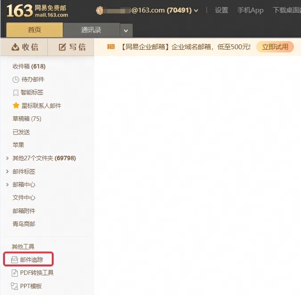Click the orange coupon icon in banner

[111, 47]
